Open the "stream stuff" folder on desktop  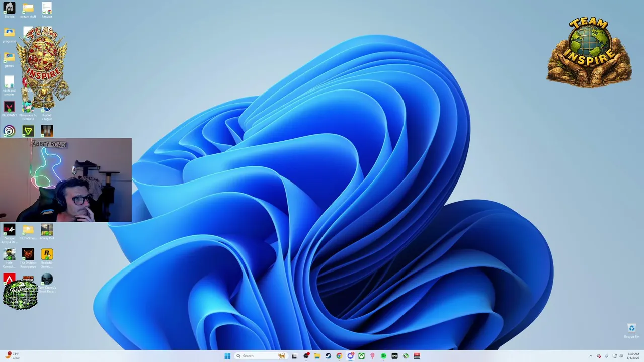[x=28, y=10]
